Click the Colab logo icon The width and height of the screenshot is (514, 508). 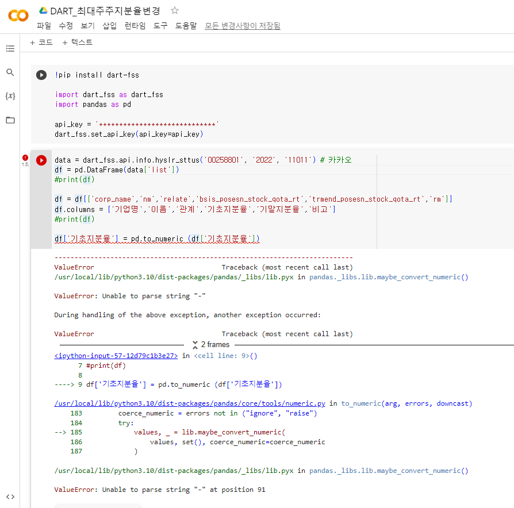18,16
